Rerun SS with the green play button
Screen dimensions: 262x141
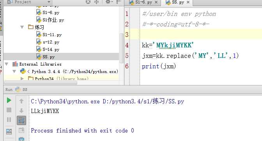(9, 100)
